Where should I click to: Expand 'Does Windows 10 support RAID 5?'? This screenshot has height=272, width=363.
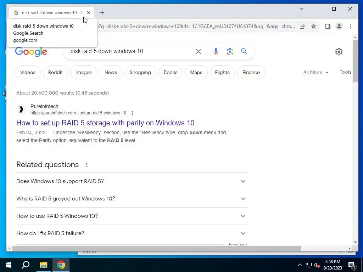click(132, 181)
